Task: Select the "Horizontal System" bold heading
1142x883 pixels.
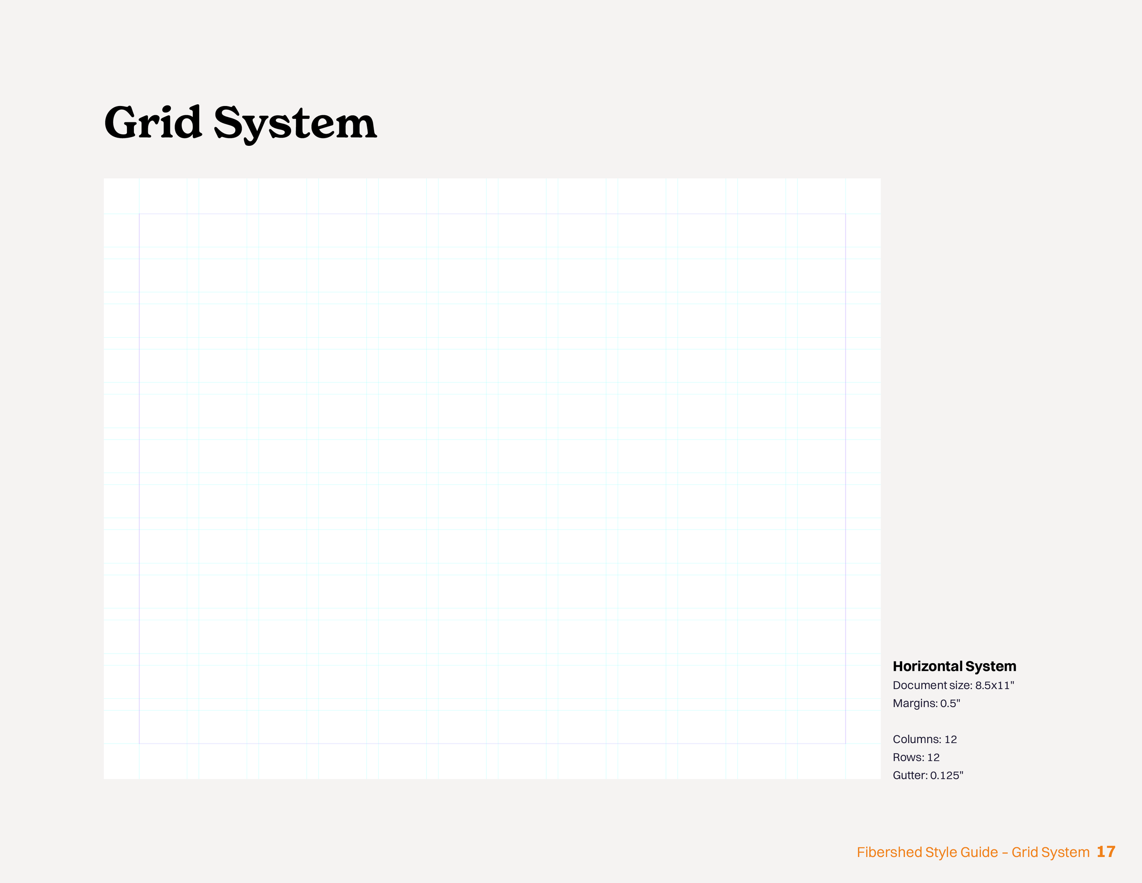Action: (x=954, y=666)
